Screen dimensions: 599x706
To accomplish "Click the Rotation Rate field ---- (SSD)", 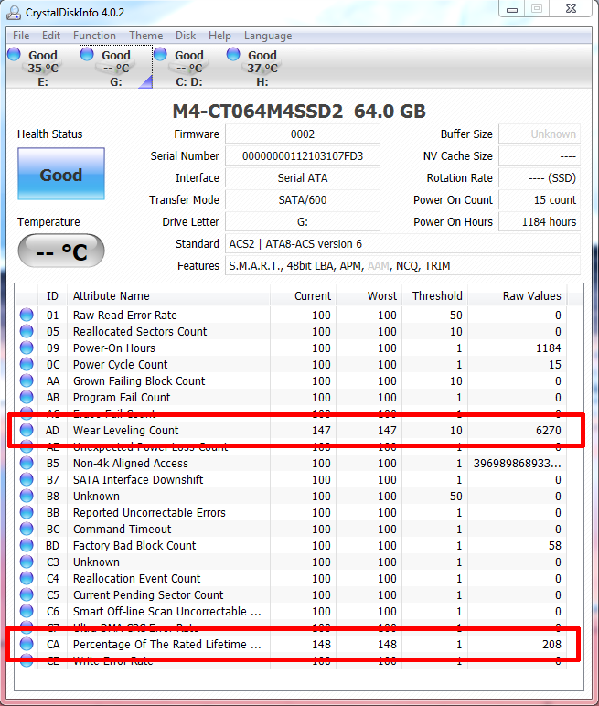I will click(x=540, y=178).
